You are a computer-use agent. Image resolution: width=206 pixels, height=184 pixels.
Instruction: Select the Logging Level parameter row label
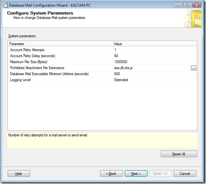20,80
